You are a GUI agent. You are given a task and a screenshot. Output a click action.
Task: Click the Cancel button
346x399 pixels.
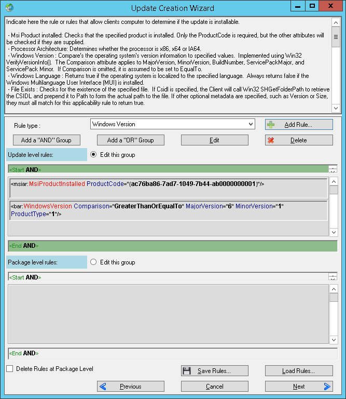point(215,387)
